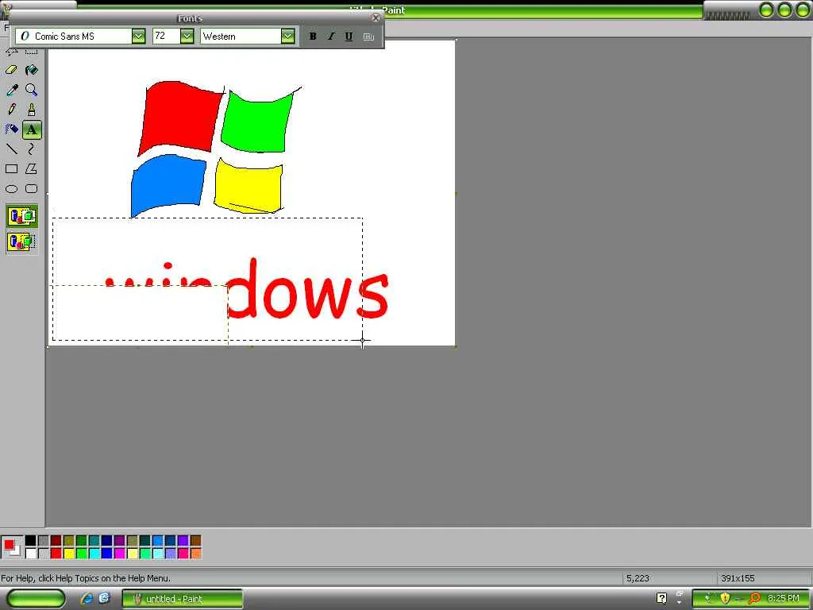813x610 pixels.
Task: Click the Text tool icon
Action: pyautogui.click(x=32, y=129)
